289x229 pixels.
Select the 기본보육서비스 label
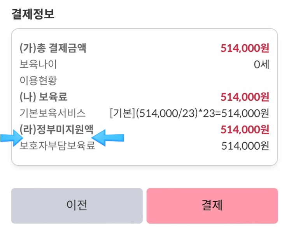53,113
